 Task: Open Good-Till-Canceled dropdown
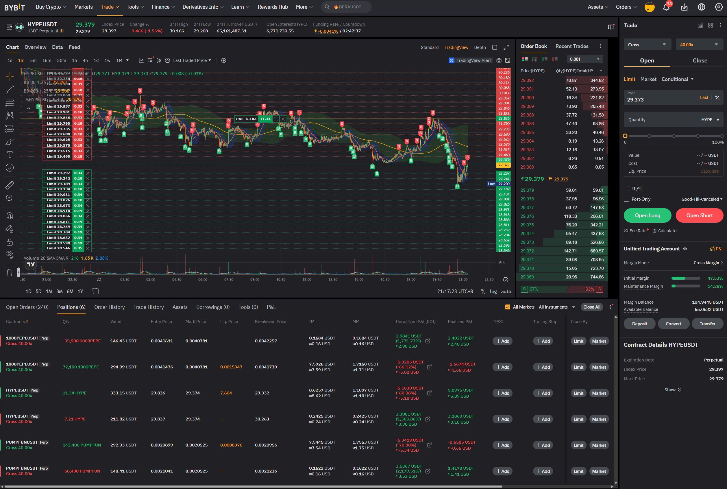(702, 199)
